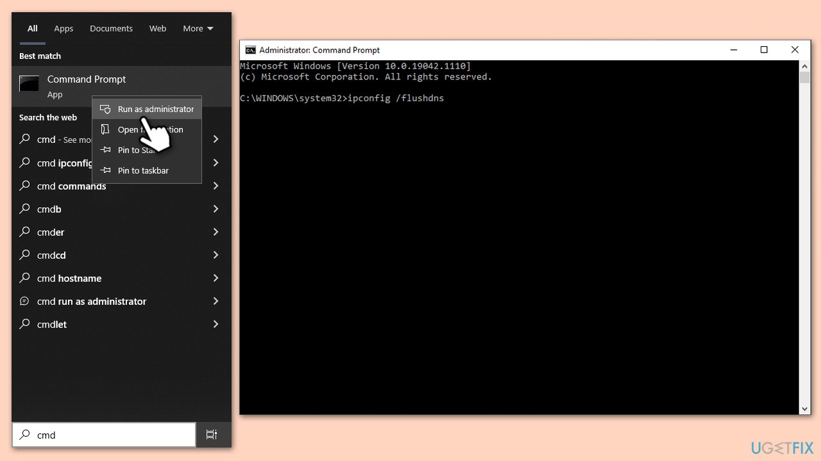The width and height of the screenshot is (821, 461).
Task: Click the file location icon in the context menu
Action: (105, 129)
